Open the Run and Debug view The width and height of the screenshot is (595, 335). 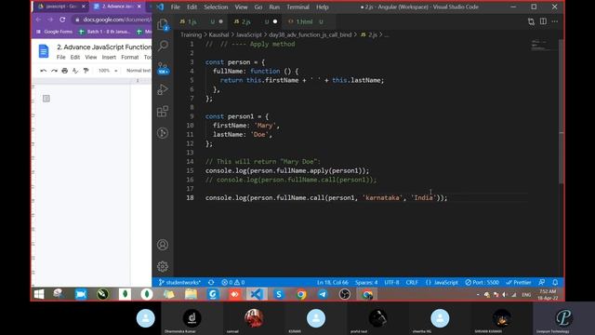(163, 89)
